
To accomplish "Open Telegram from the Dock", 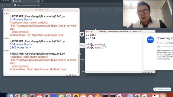I will point(69,96).
